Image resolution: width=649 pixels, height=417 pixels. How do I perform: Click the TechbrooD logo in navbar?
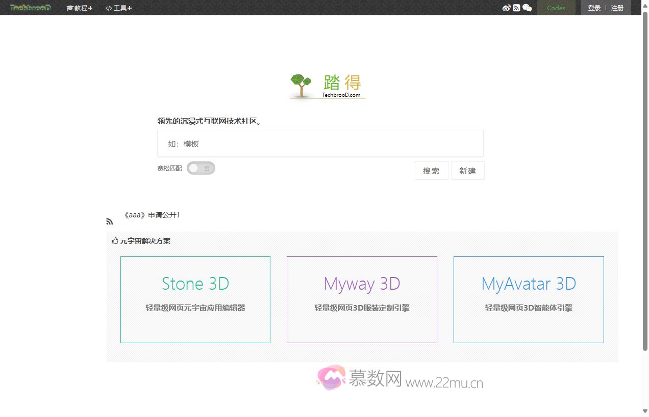(31, 8)
